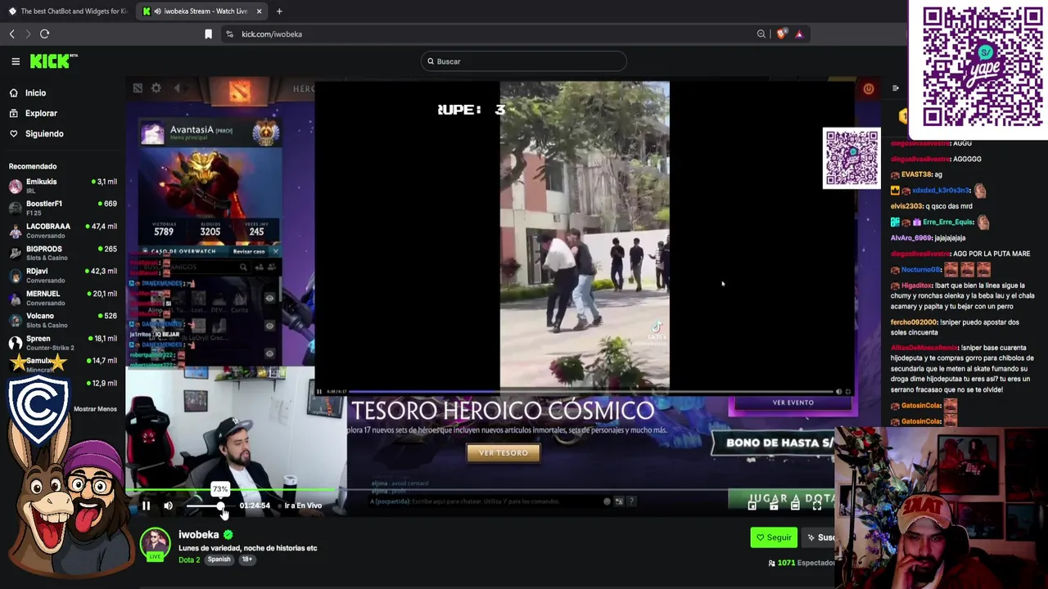Click the red power icon in Dota client
1048x589 pixels.
click(869, 88)
